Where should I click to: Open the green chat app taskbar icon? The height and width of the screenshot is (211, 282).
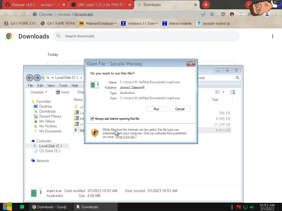22,207
